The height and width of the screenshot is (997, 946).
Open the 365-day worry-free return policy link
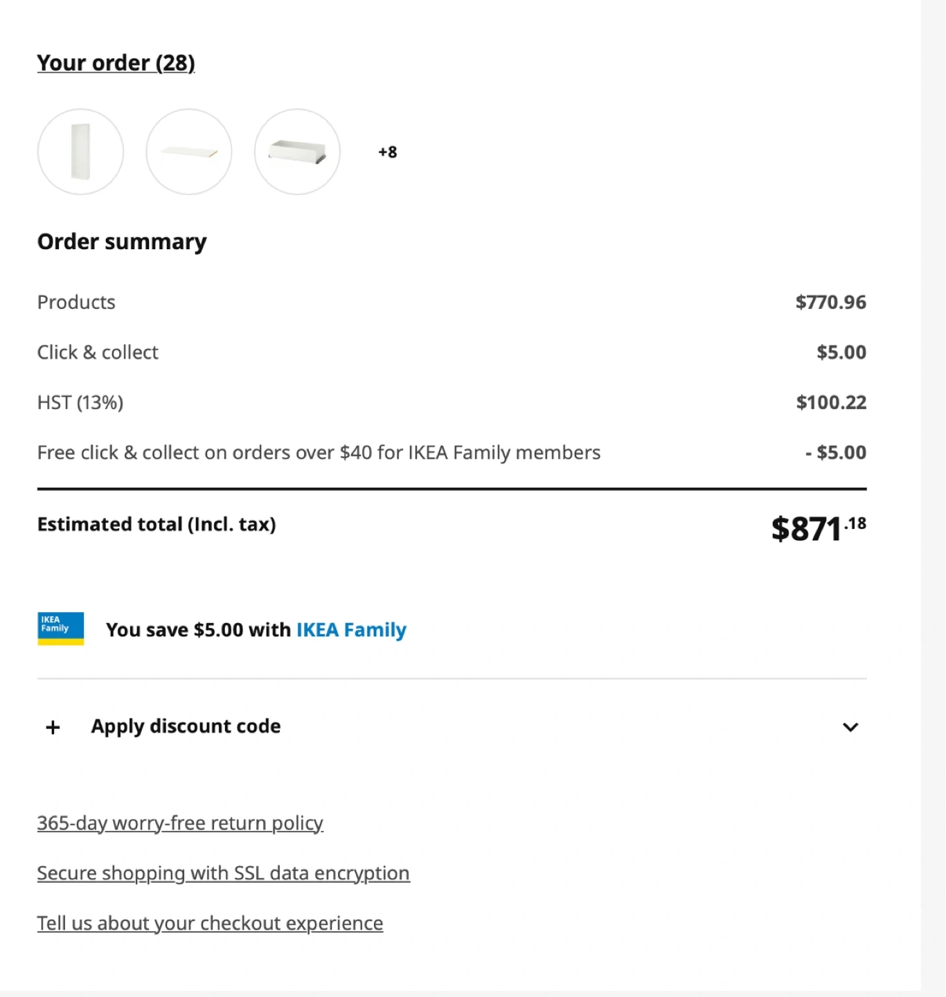(x=180, y=823)
